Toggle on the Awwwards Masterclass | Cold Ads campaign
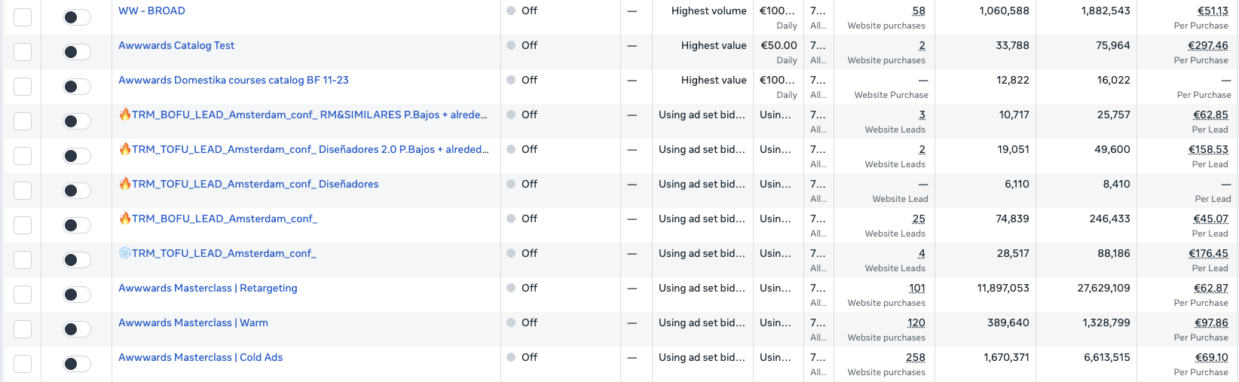The image size is (1239, 382). 76,364
